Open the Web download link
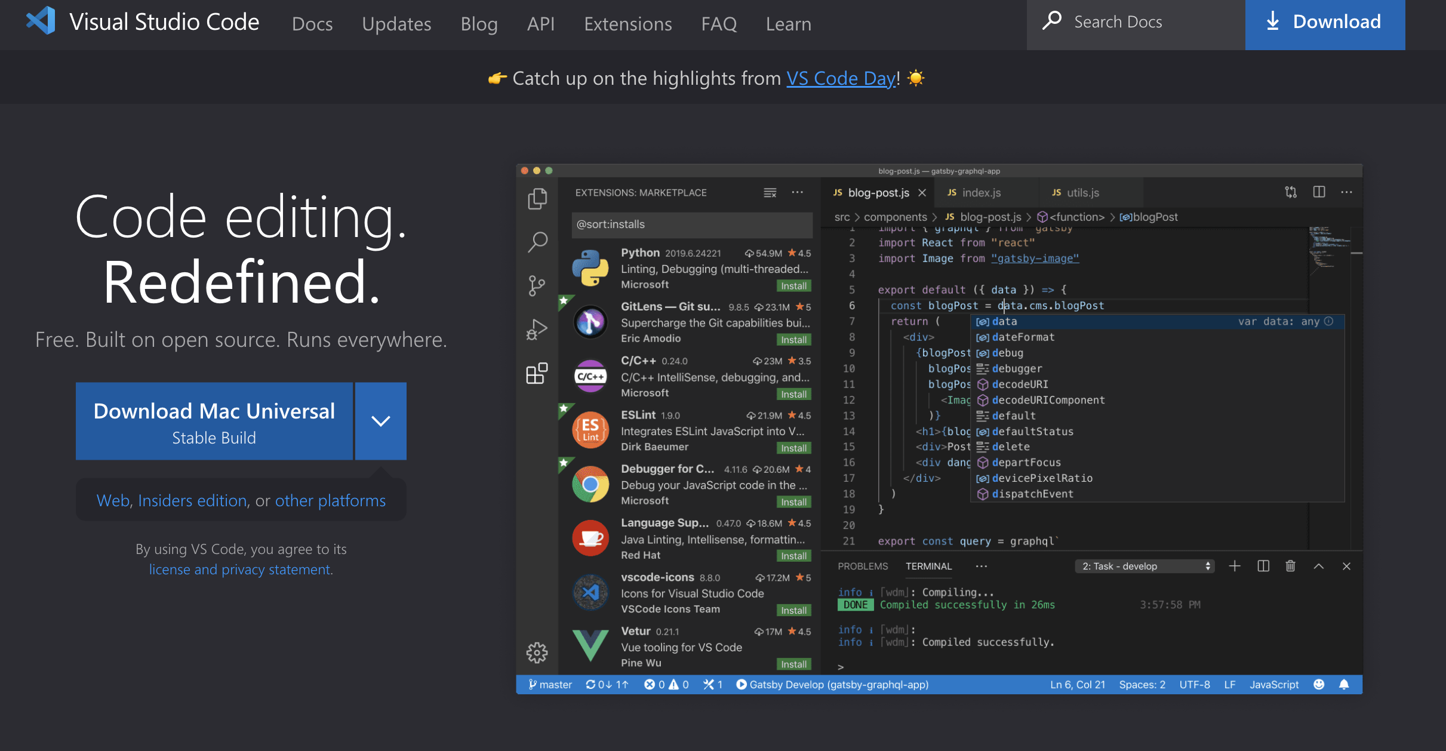 (113, 500)
